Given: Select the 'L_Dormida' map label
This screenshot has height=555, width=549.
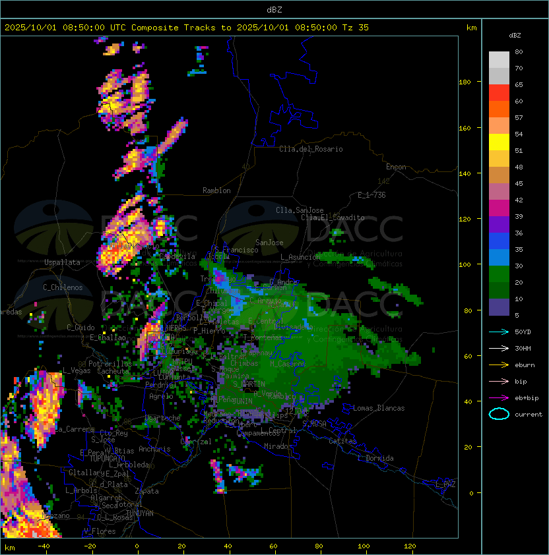Looking at the screenshot, I should [376, 458].
